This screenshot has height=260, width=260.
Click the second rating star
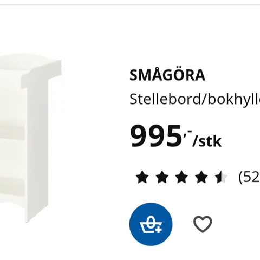[x=162, y=177]
